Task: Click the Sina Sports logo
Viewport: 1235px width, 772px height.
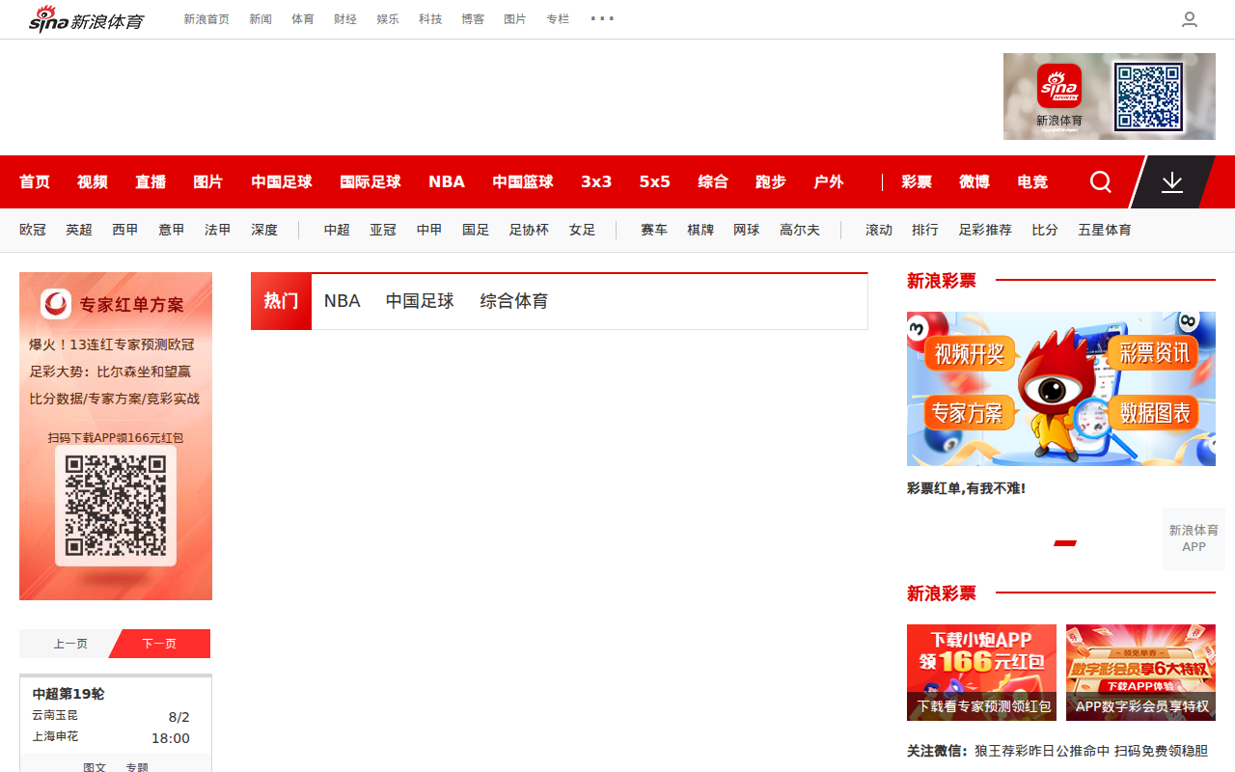Action: pyautogui.click(x=86, y=18)
